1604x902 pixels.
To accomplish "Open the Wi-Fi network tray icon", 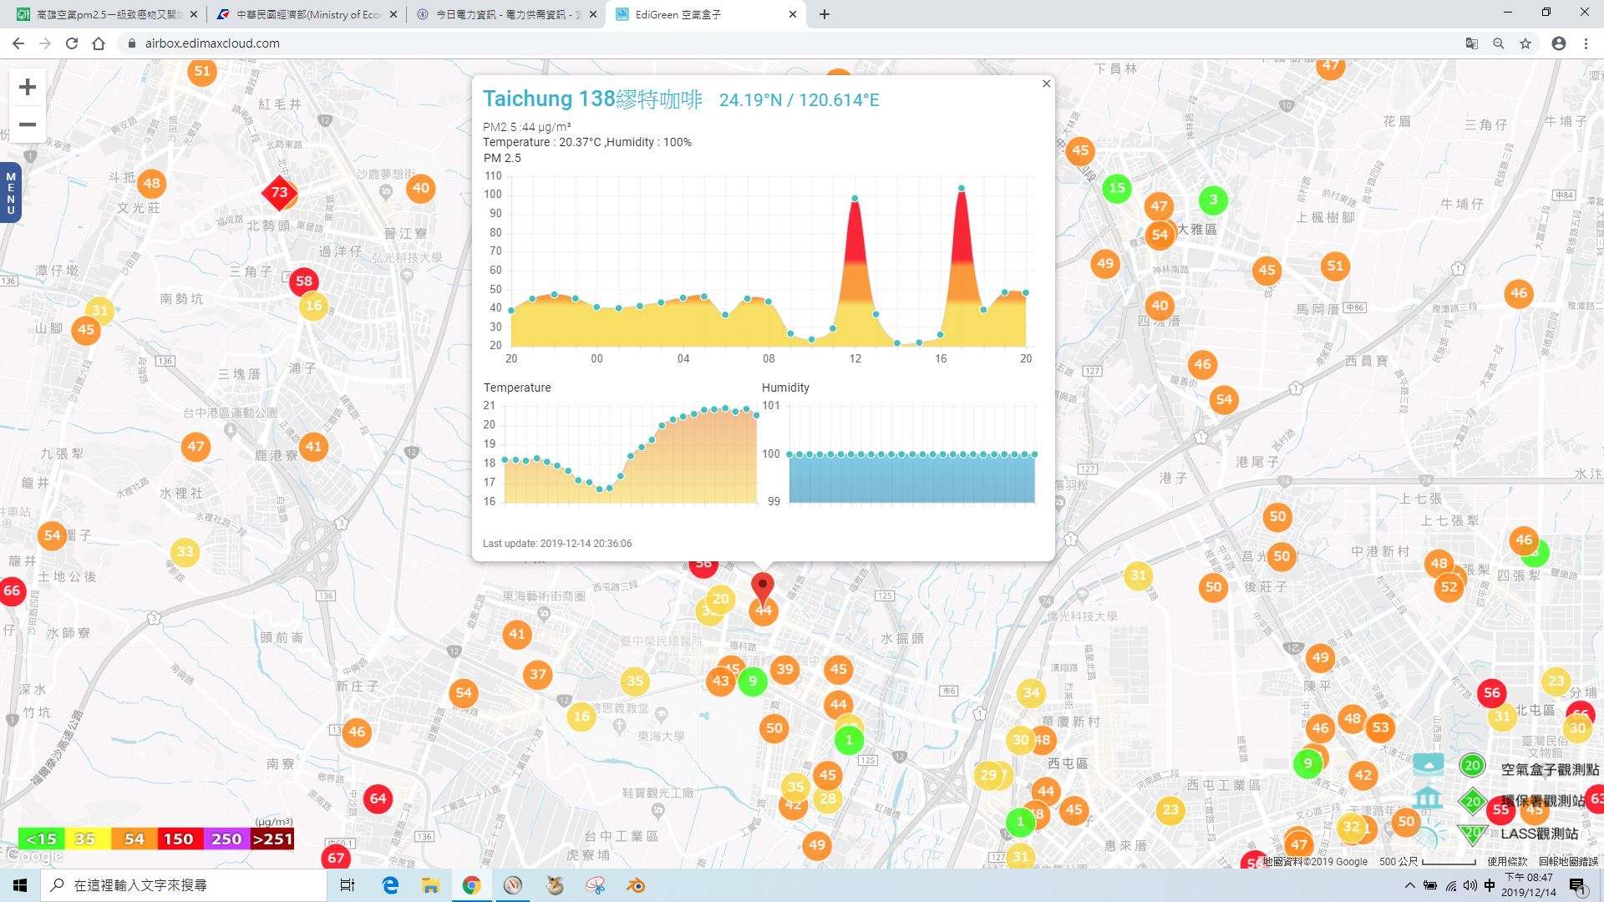I will [x=1450, y=885].
